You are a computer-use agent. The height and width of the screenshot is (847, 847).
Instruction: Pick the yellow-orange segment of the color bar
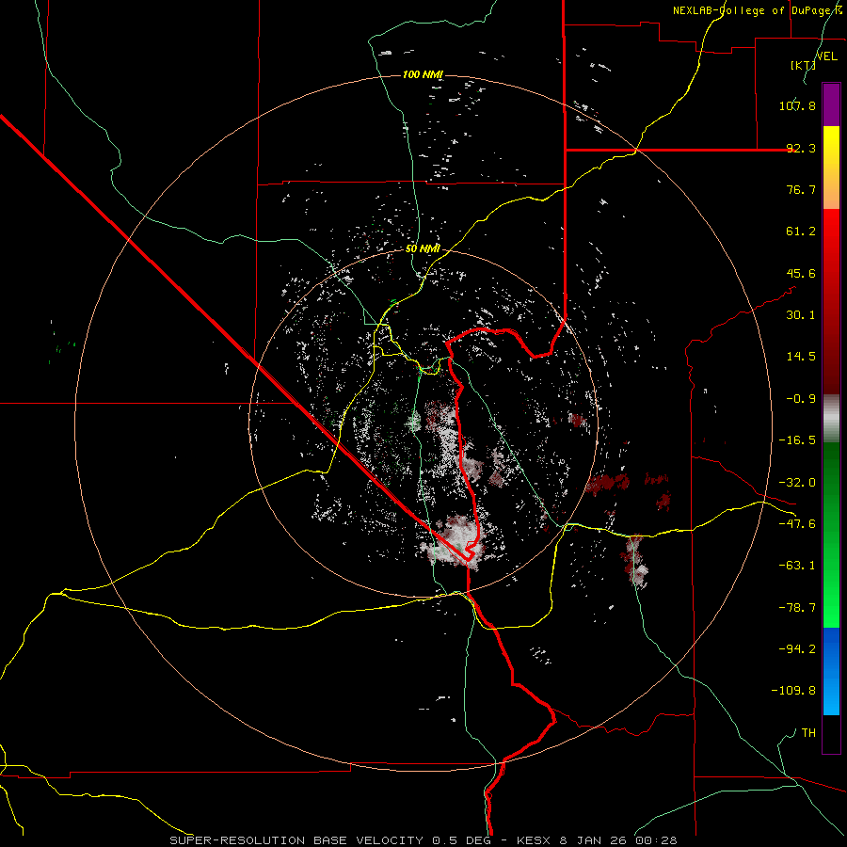point(831,168)
